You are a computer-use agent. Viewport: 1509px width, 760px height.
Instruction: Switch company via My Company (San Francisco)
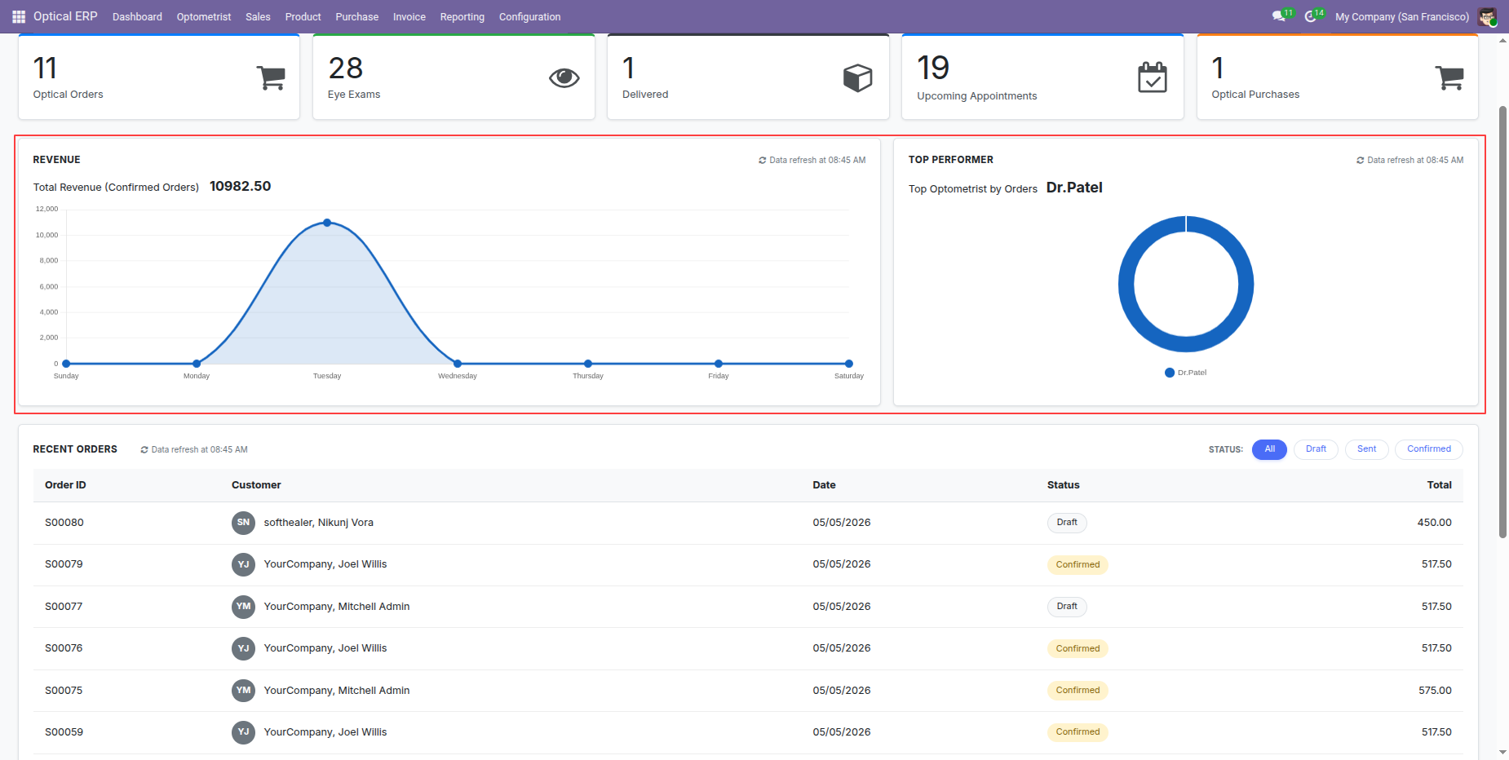(1401, 16)
